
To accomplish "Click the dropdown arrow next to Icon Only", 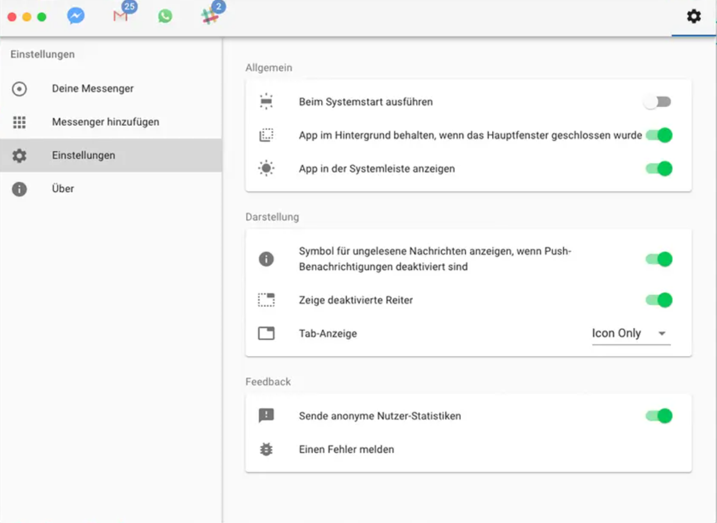I will point(662,333).
